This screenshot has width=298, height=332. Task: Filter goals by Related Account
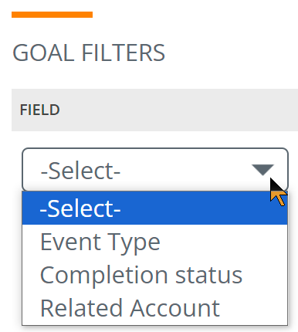point(154,308)
